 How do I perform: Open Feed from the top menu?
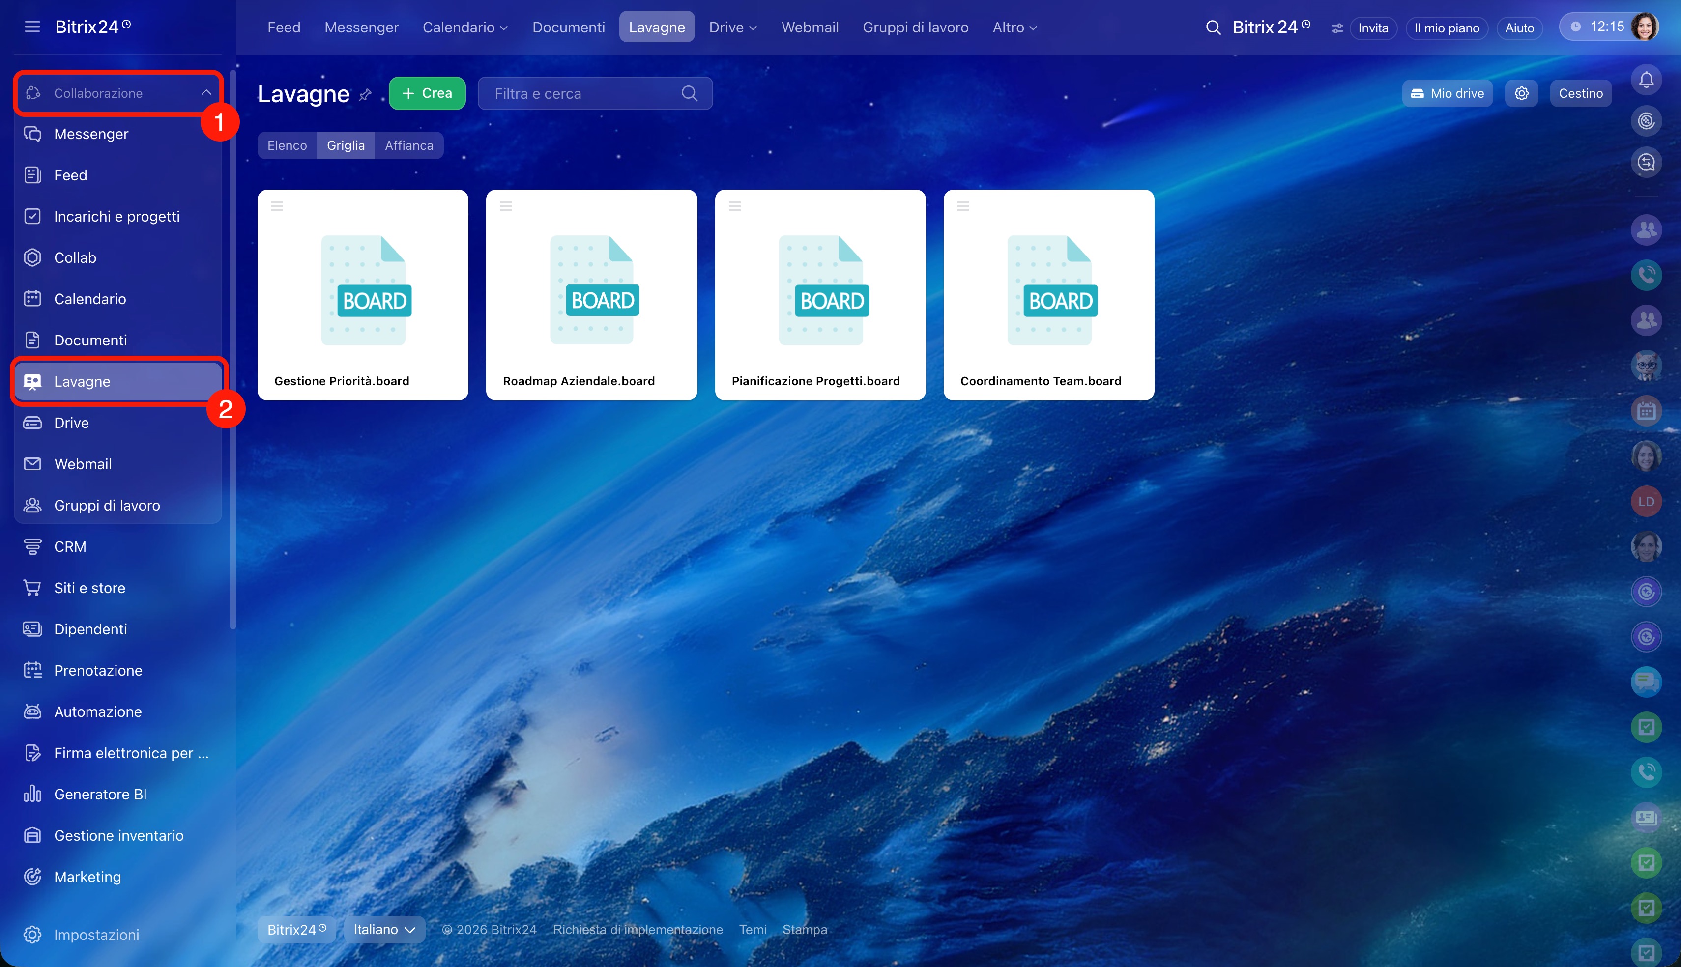284,27
